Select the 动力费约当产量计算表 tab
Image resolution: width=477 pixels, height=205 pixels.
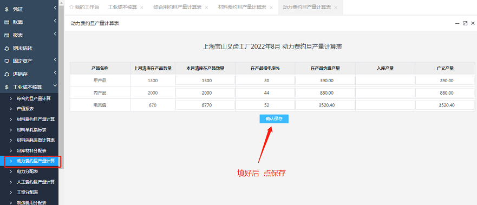pyautogui.click(x=306, y=7)
